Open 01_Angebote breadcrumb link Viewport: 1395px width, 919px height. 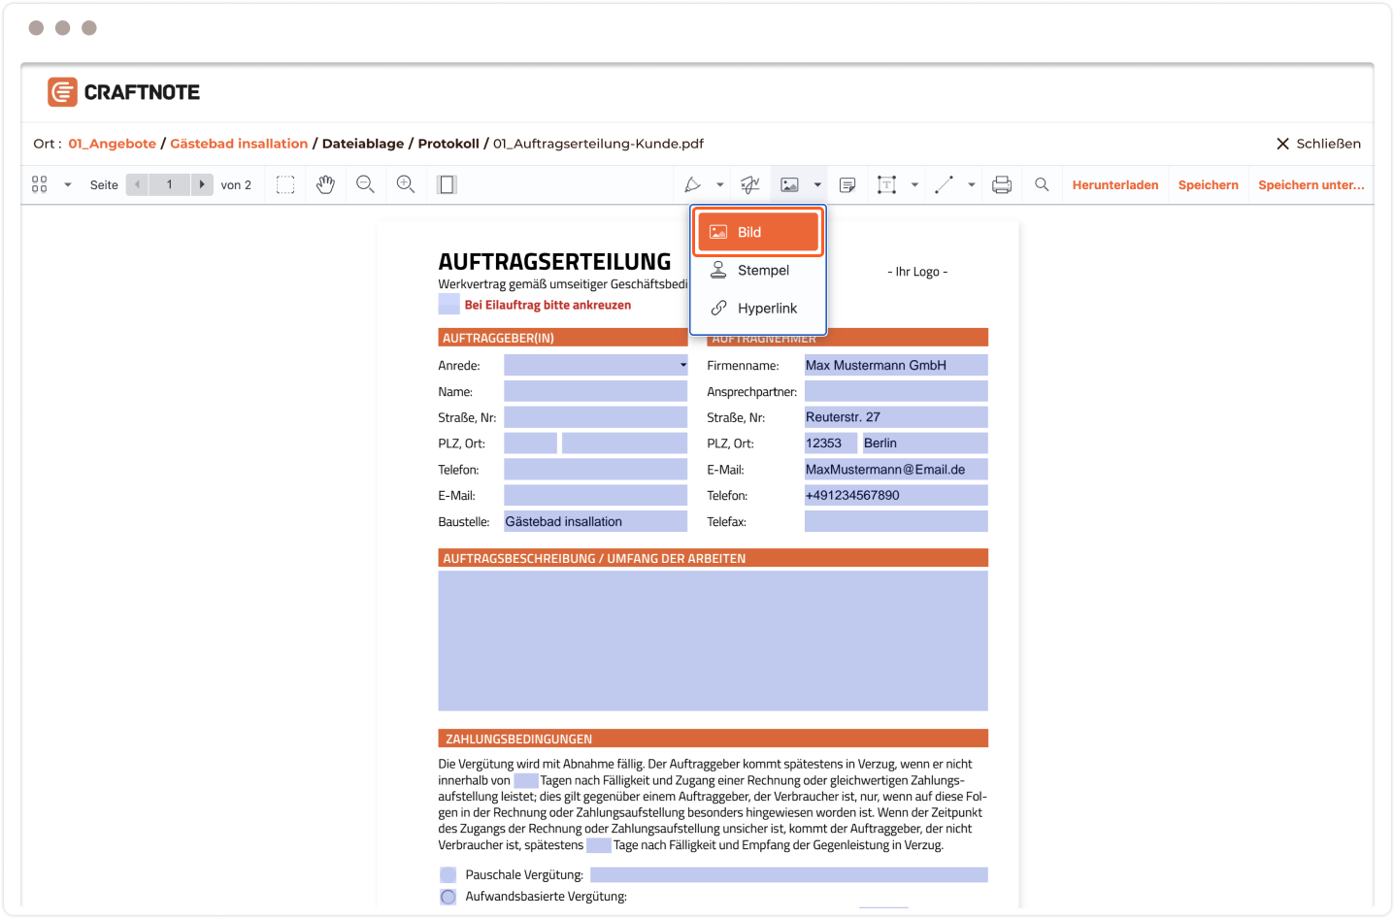[x=112, y=144]
